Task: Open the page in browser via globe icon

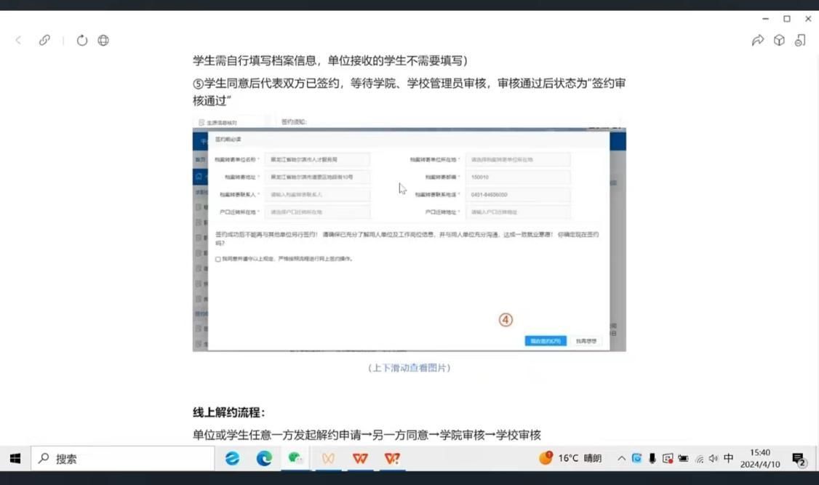Action: pyautogui.click(x=103, y=41)
